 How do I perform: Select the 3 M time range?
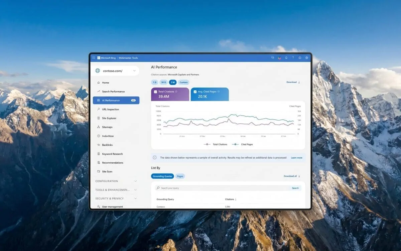[173, 82]
